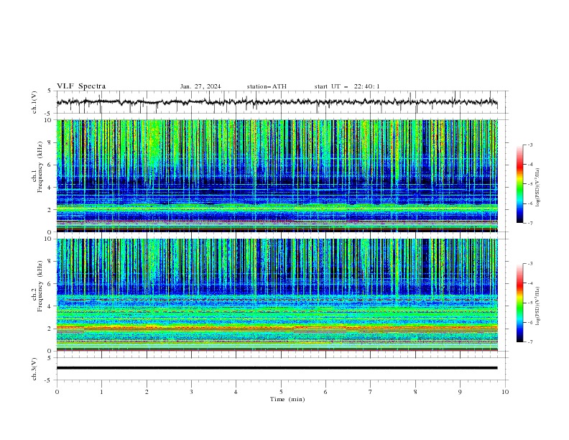Click the ch.3 flat black voltage trace
Screen dimensions: 569x440
(277, 368)
